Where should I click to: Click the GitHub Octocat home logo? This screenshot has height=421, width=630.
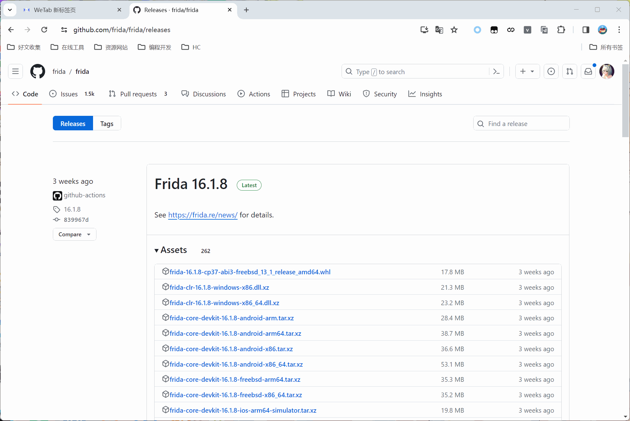[x=37, y=72]
